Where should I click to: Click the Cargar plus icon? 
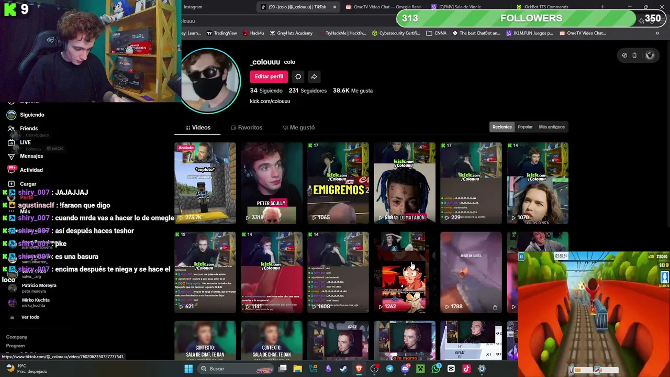click(11, 184)
